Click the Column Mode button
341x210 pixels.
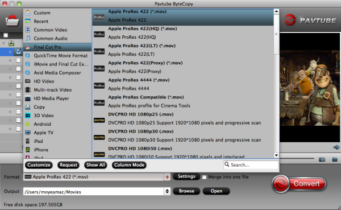pos(129,165)
